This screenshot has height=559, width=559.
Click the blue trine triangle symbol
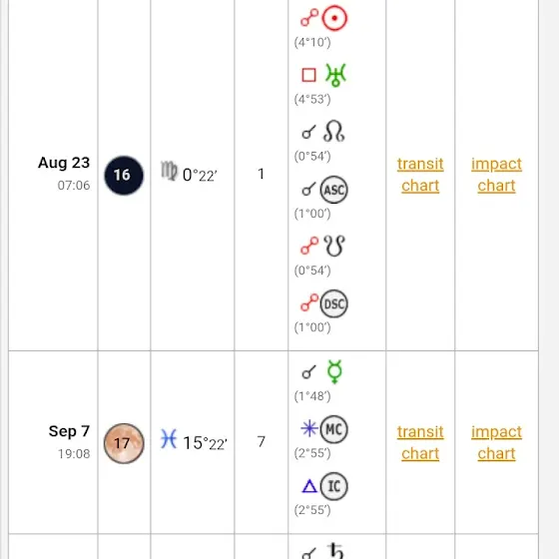pos(309,486)
